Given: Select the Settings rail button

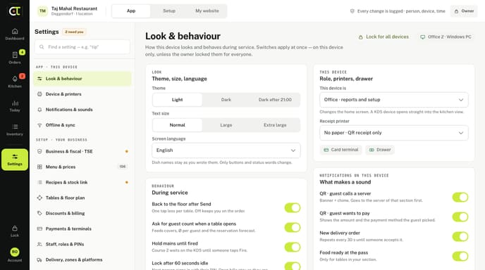Looking at the screenshot, I should point(15,160).
